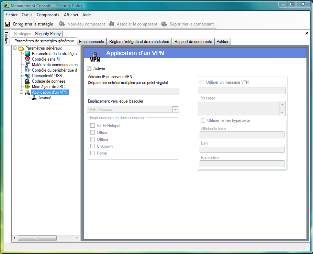Viewport: 313px width, 254px height.
Task: Open the Afficher menu
Action: (x=71, y=15)
